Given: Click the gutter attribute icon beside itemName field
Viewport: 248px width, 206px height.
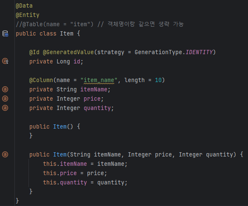Looking at the screenshot, I should point(5,89).
